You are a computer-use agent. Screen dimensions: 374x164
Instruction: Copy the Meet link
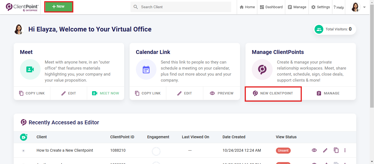pyautogui.click(x=32, y=93)
